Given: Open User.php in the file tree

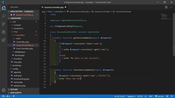Looking at the screenshot, I should pyautogui.click(x=17, y=62).
